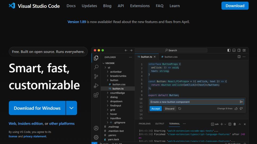This screenshot has height=144, width=257.
Task: Switch to the button.css editor tab
Action: [169, 57]
